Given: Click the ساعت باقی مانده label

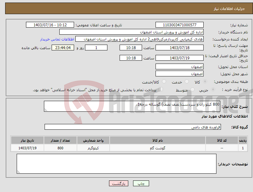Looking at the screenshot, I should click(x=36, y=48).
